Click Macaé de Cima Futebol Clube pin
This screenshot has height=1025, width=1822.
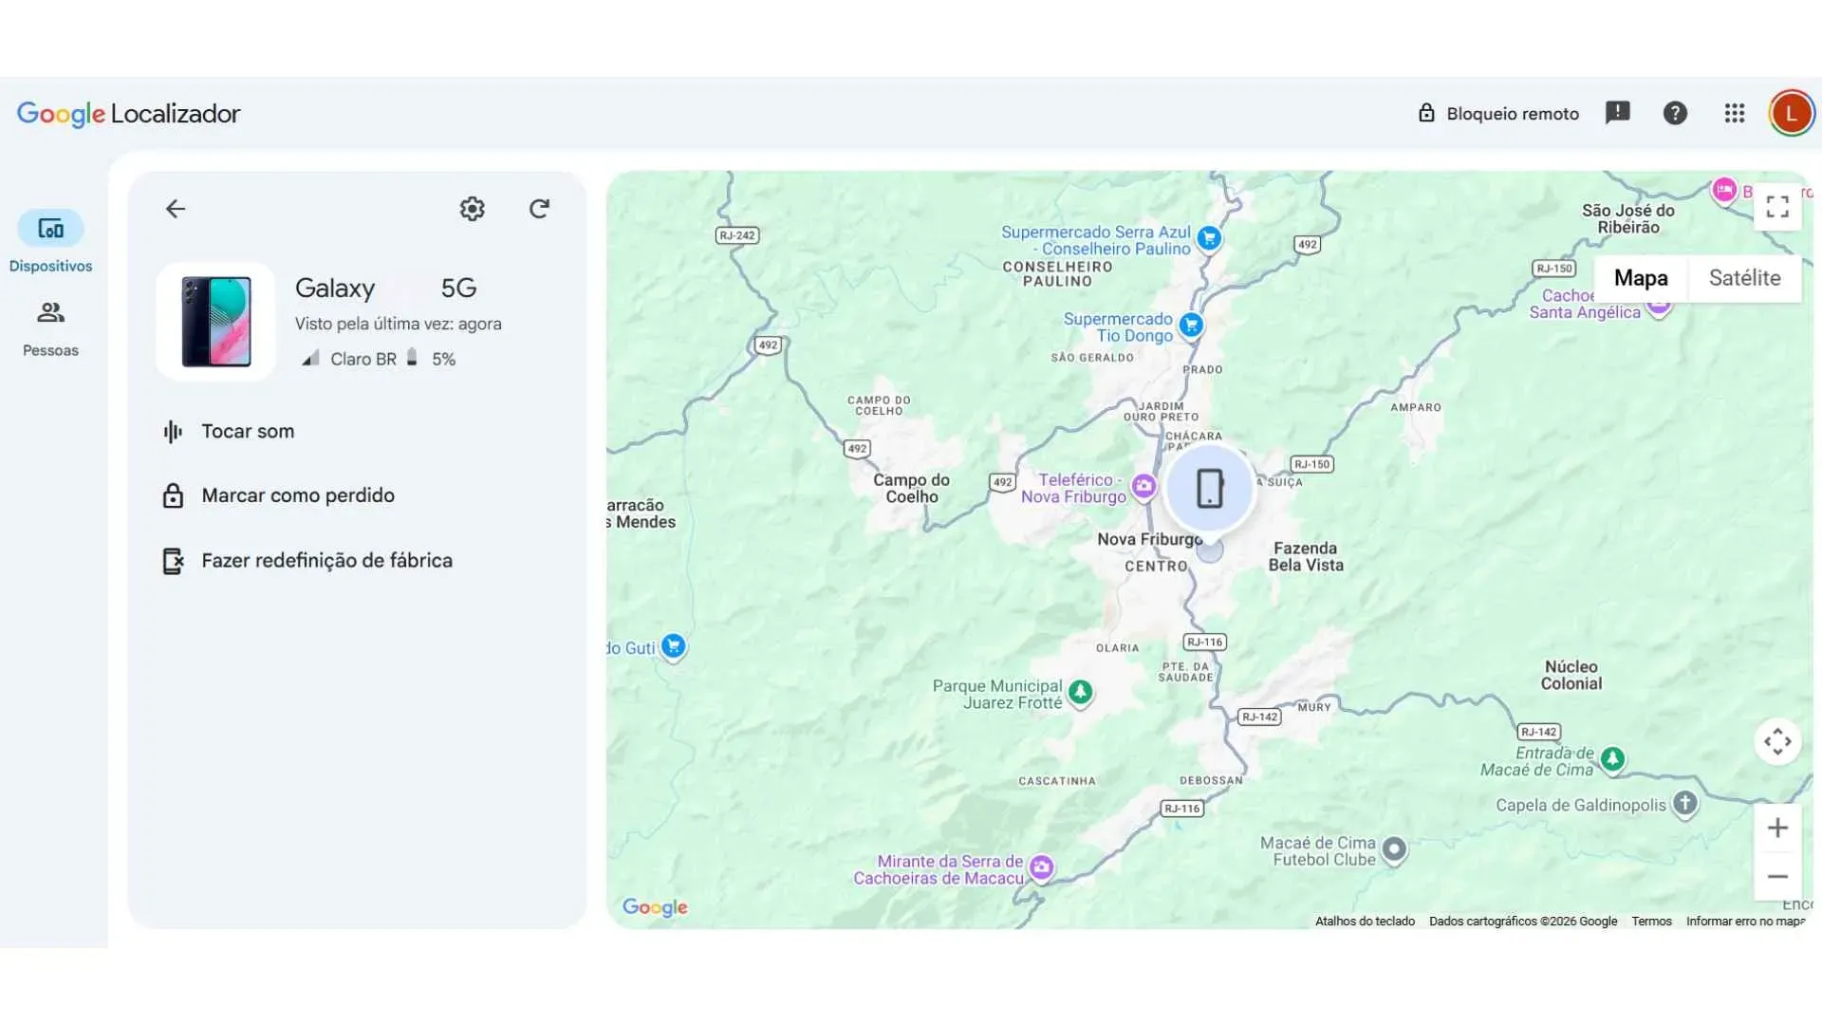pos(1394,849)
